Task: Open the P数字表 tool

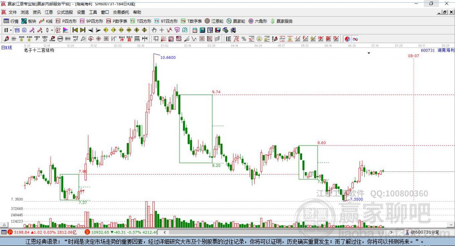Action: 117,21
